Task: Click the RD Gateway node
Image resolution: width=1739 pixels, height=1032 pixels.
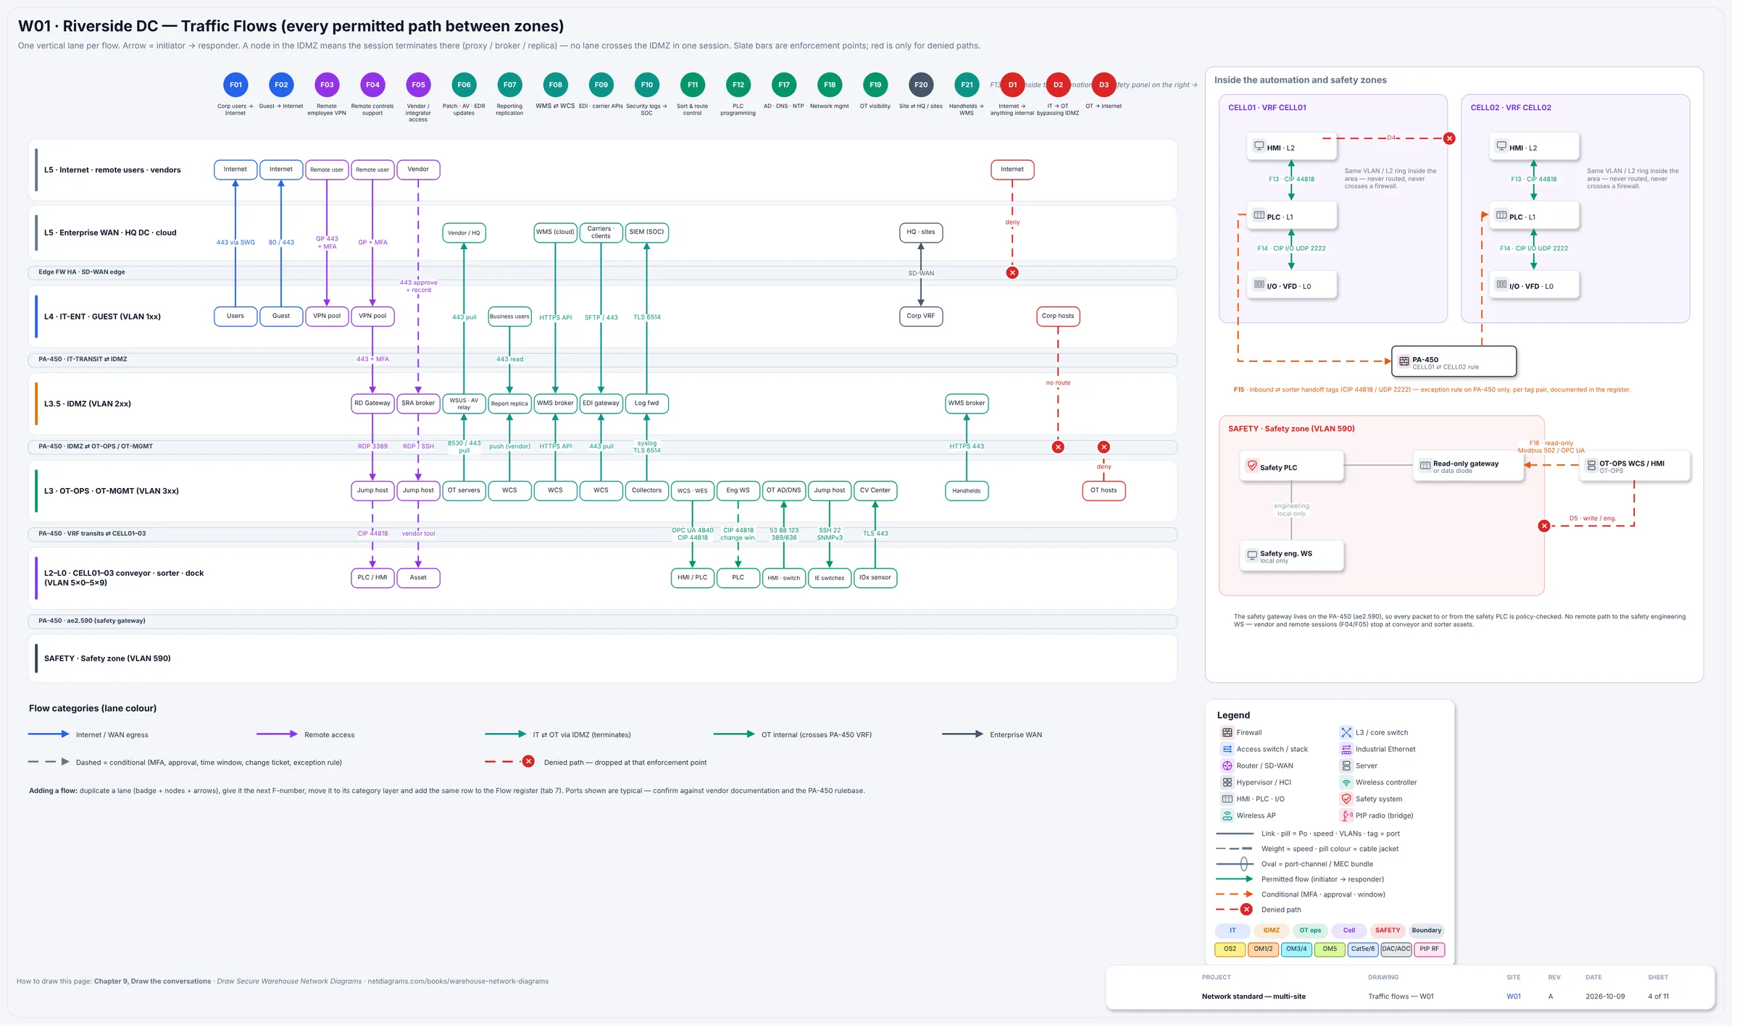Action: [374, 405]
